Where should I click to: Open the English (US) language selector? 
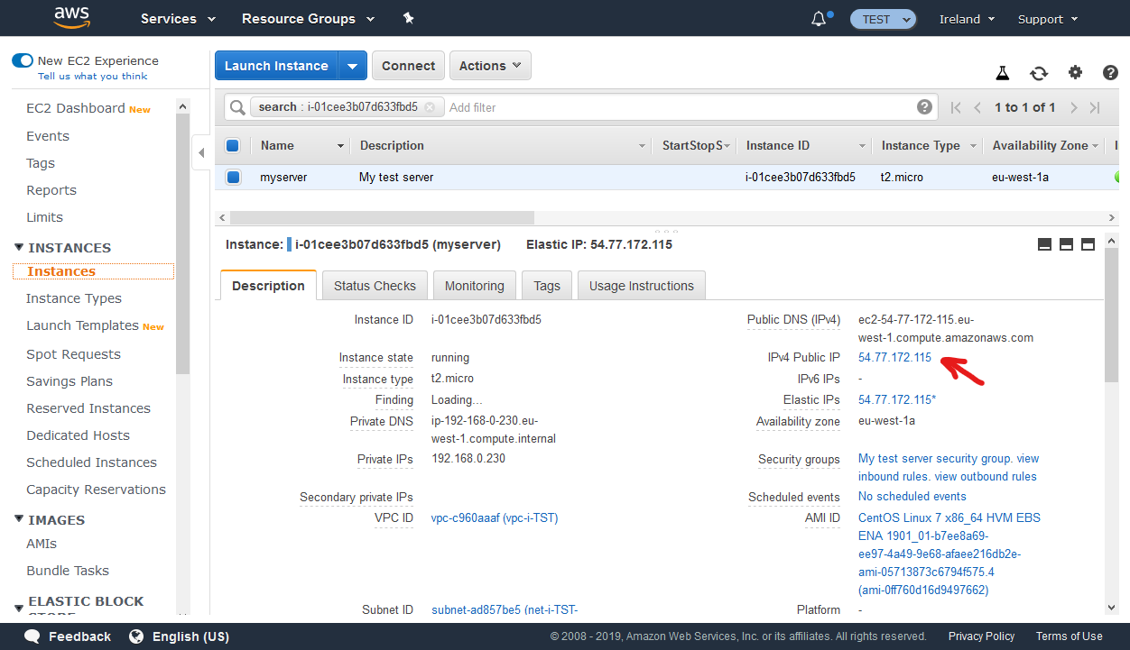tap(190, 636)
